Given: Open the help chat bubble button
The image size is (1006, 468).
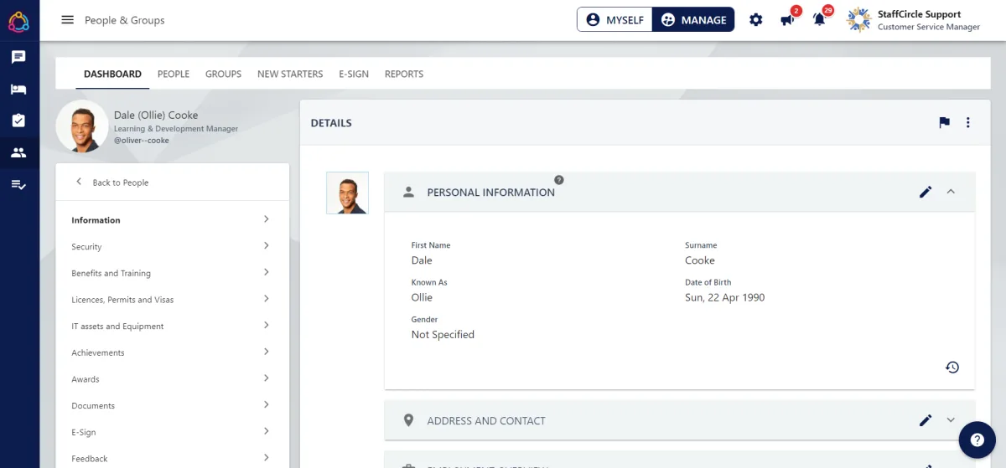Looking at the screenshot, I should click(977, 440).
